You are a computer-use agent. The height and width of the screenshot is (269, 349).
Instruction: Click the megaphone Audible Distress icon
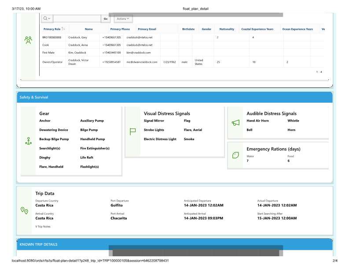(235, 123)
